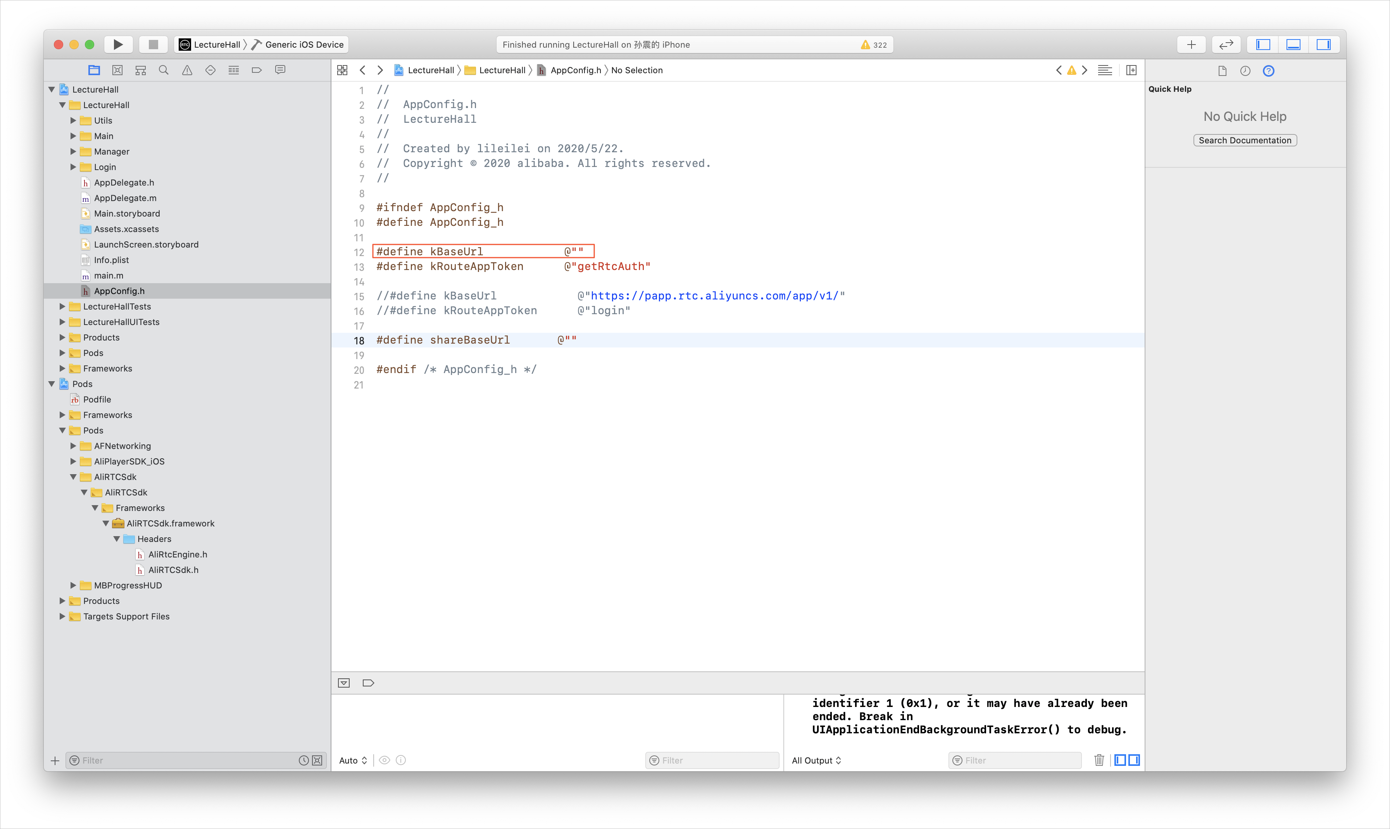
Task: Enable code review with the arrows button
Action: pos(1226,44)
